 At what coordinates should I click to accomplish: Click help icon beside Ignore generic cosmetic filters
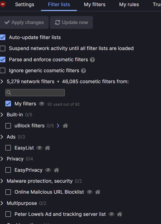[83, 71]
